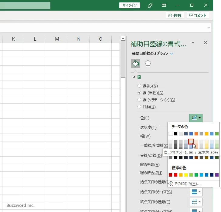221x212 pixels.
Task: Select column O header
Action: pos(101,39)
